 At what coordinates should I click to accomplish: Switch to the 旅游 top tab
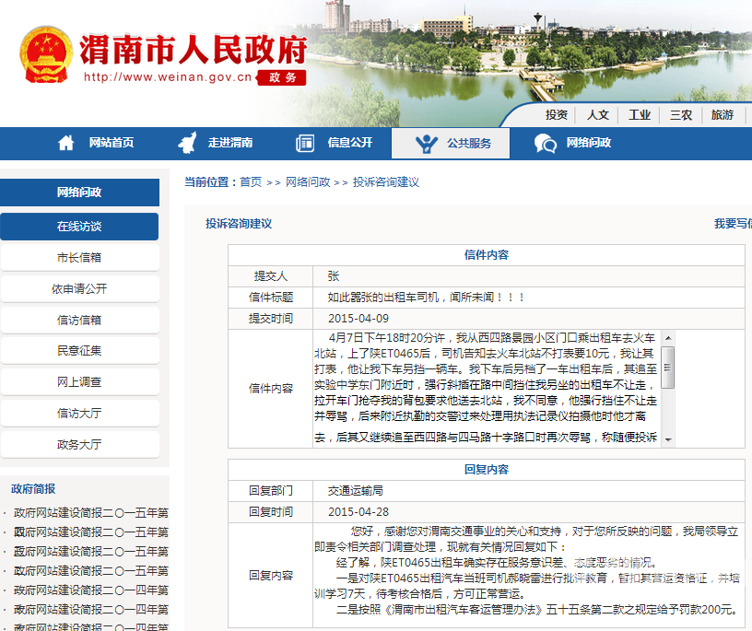[x=723, y=115]
